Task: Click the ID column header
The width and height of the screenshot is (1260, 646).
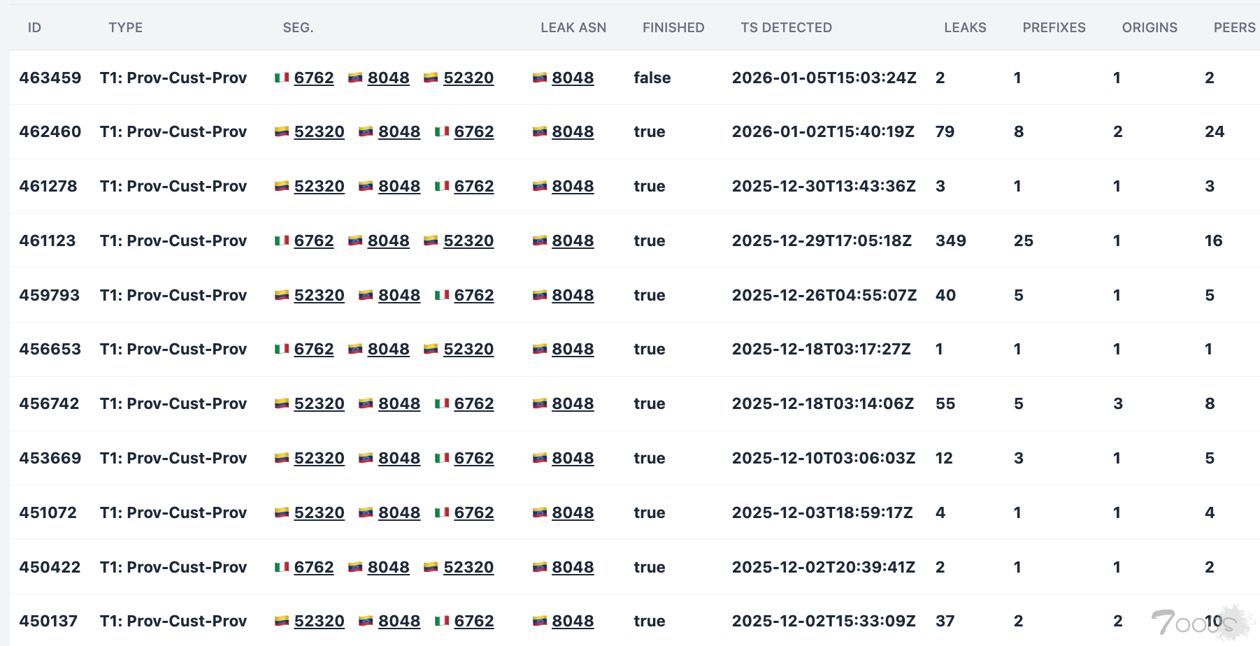Action: (x=34, y=27)
